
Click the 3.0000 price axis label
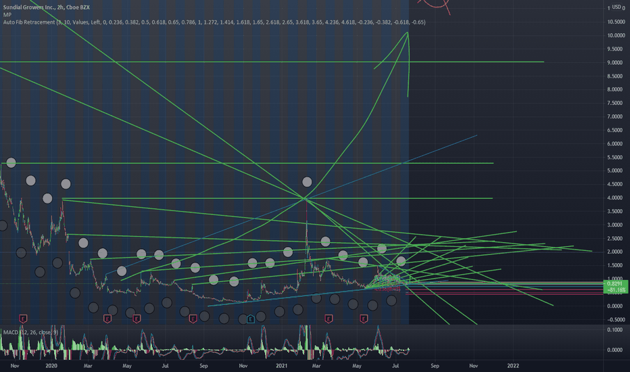pyautogui.click(x=615, y=225)
